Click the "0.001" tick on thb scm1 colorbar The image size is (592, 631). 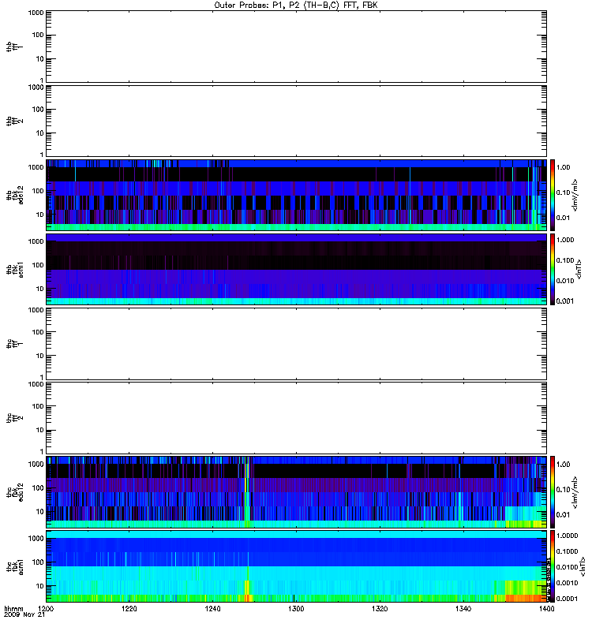[x=565, y=301]
